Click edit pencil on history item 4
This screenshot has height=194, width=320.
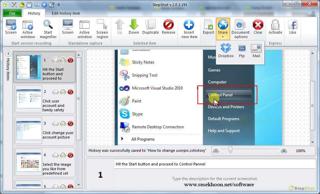63,155
